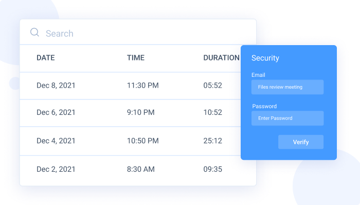Select the Dec 6, 2021 row
The width and height of the screenshot is (360, 205).
point(56,113)
